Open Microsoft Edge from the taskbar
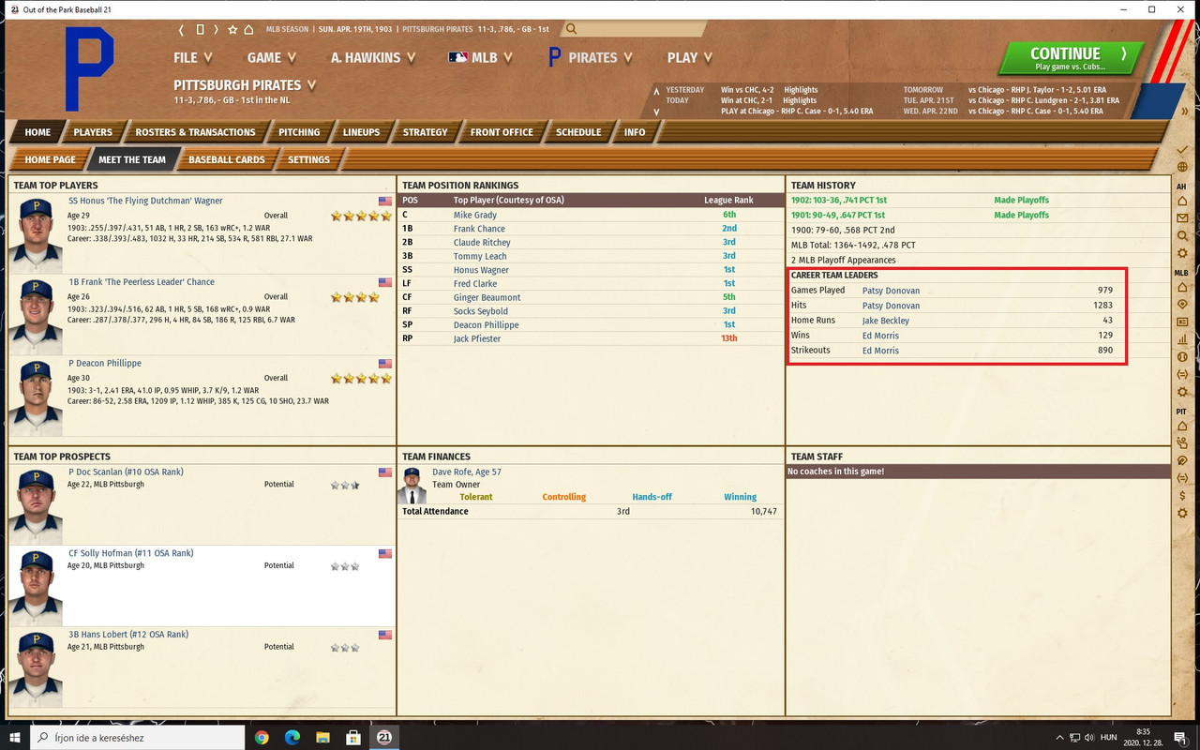Viewport: 1200px width, 750px height. tap(292, 738)
